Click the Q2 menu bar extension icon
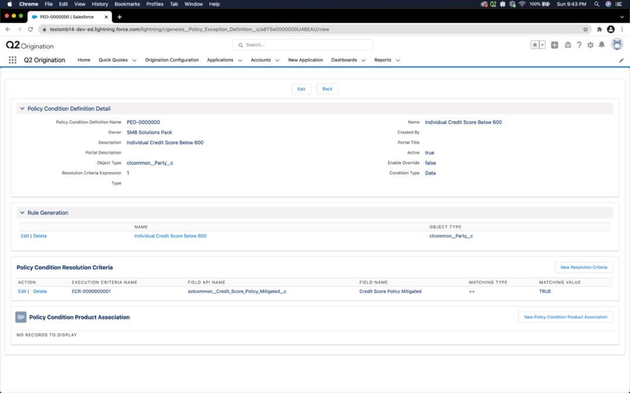The width and height of the screenshot is (630, 393). [x=493, y=4]
